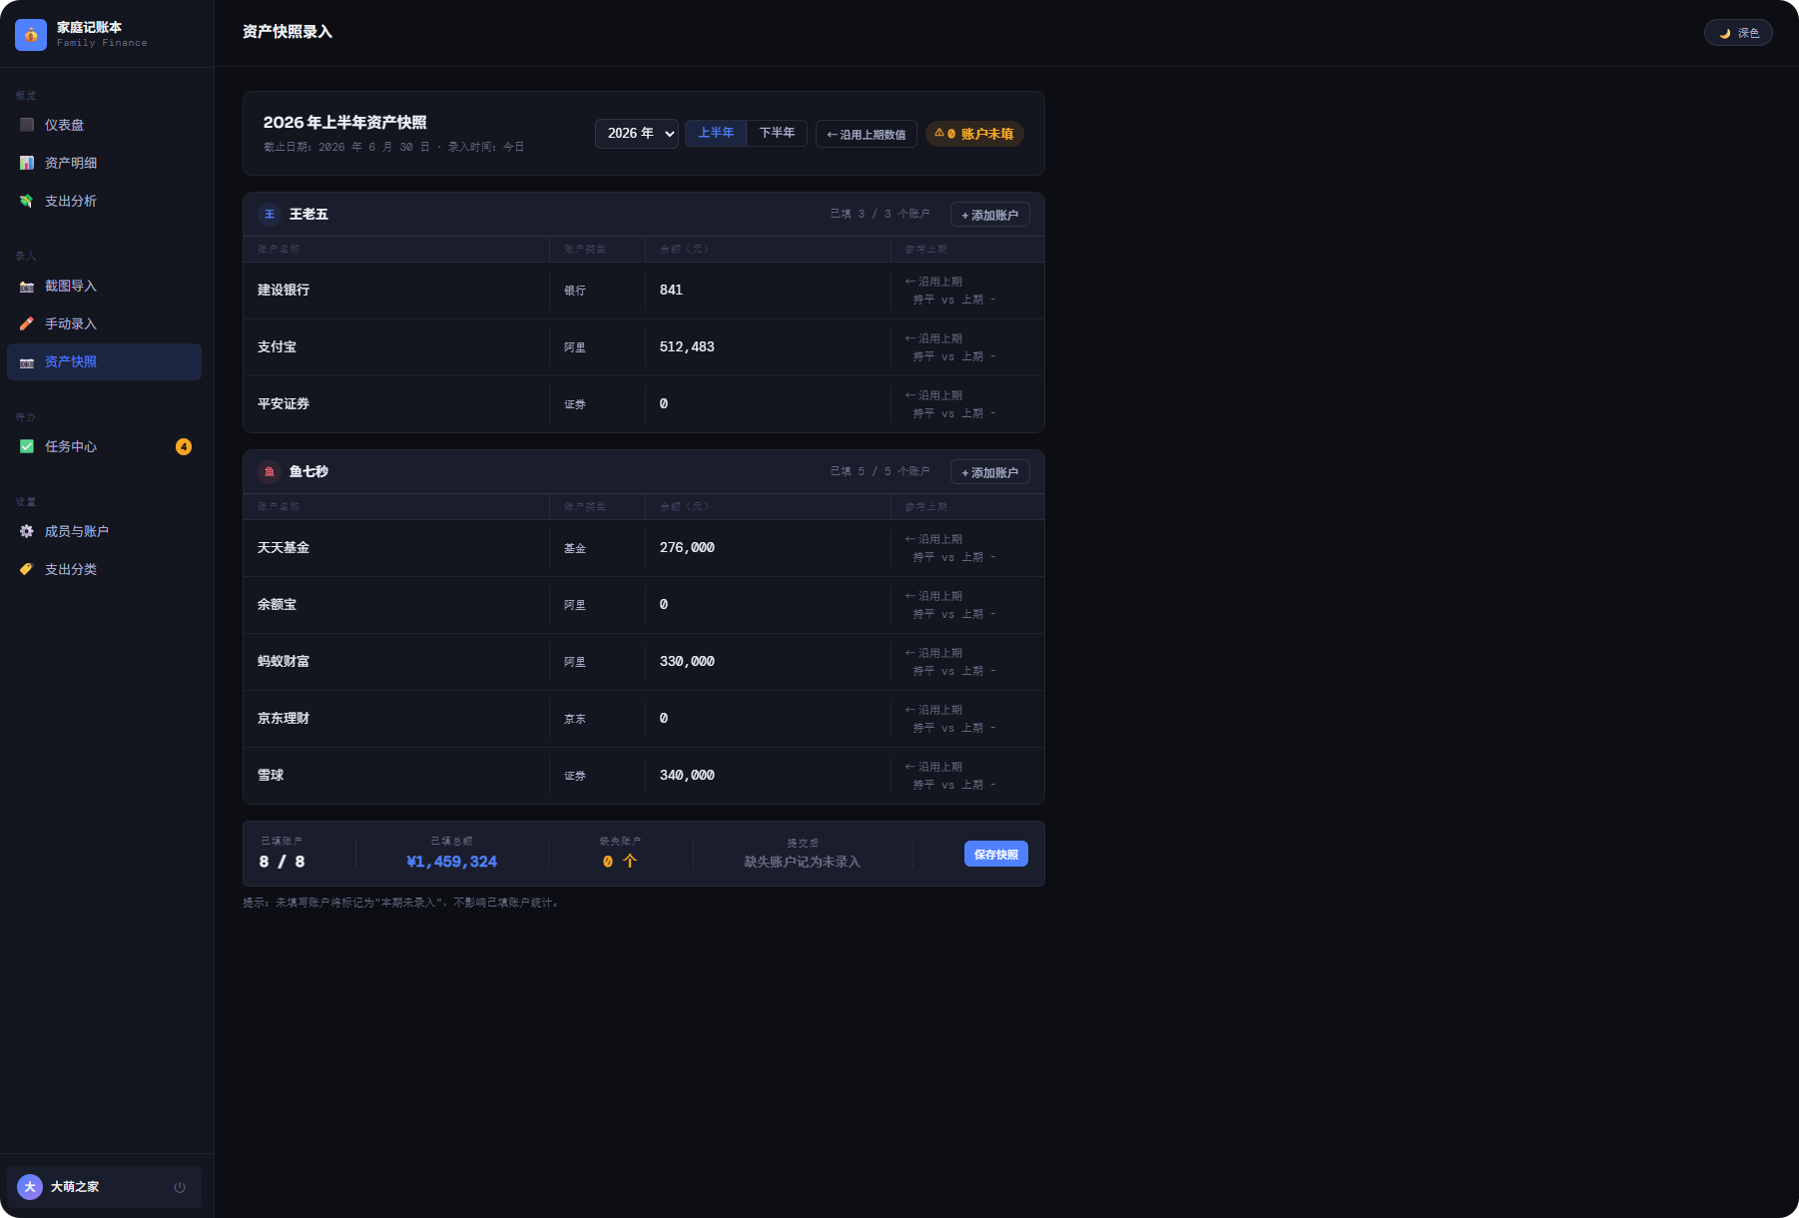Viewport: 1799px width, 1218px height.
Task: Open 仪表盘 menu item
Action: [x=104, y=125]
